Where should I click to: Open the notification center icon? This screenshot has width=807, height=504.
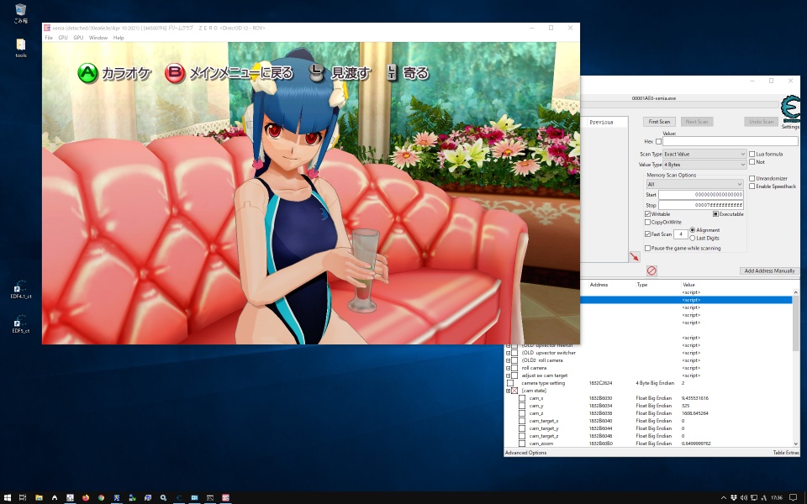tap(793, 498)
